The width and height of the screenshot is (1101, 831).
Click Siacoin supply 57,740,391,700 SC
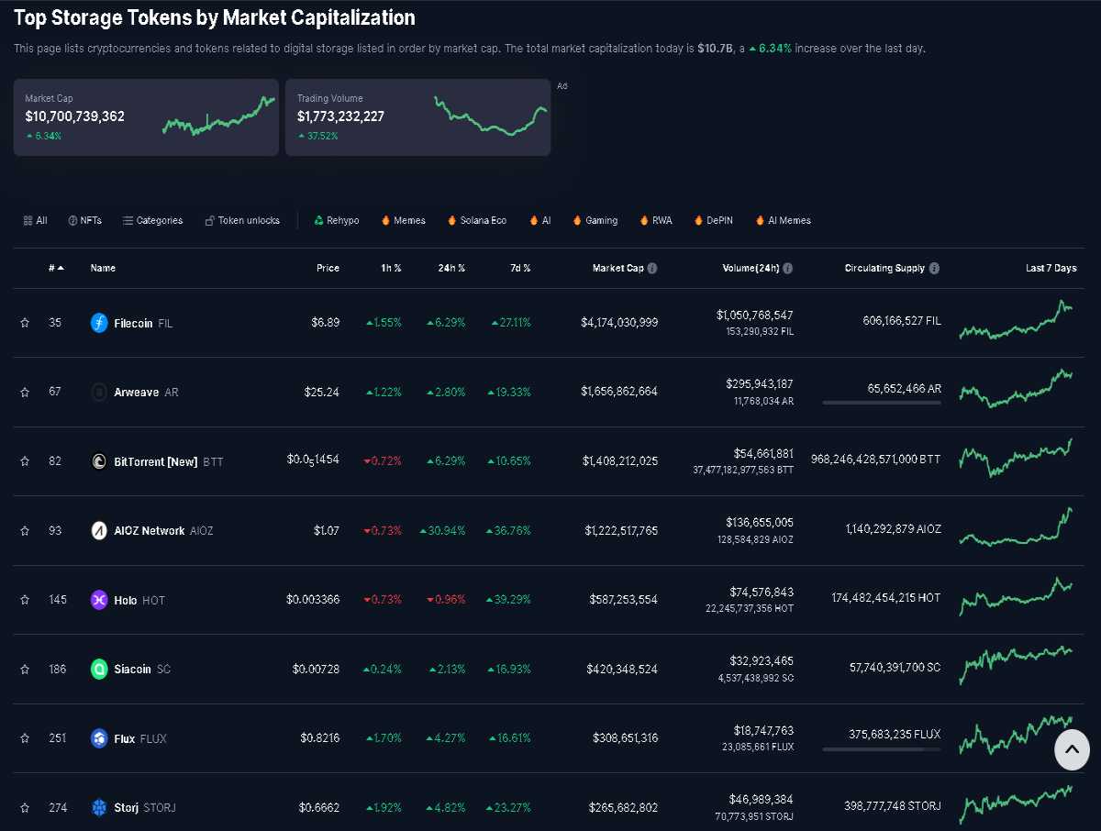(895, 669)
